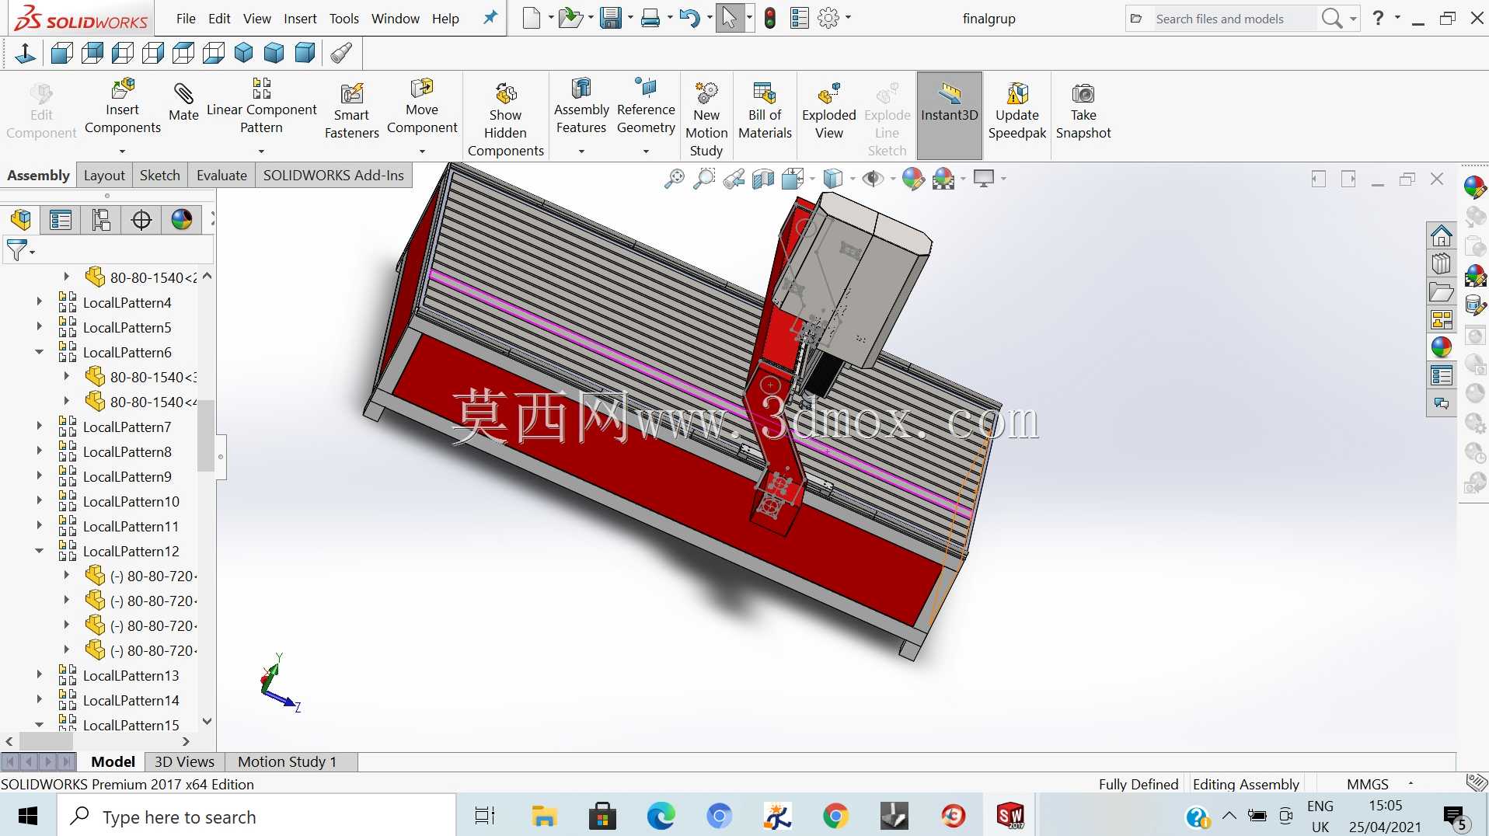
Task: Open Linear Component Pattern tool
Action: pyautogui.click(x=261, y=107)
